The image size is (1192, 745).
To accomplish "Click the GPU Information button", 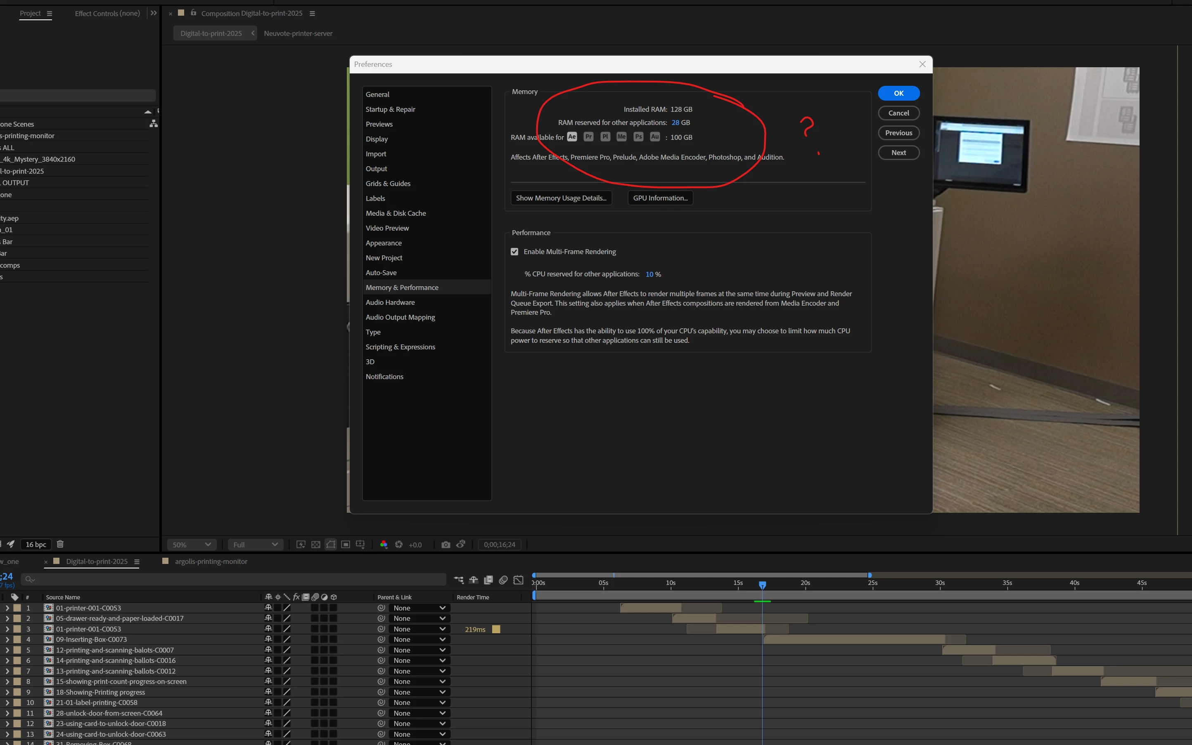I will (660, 198).
